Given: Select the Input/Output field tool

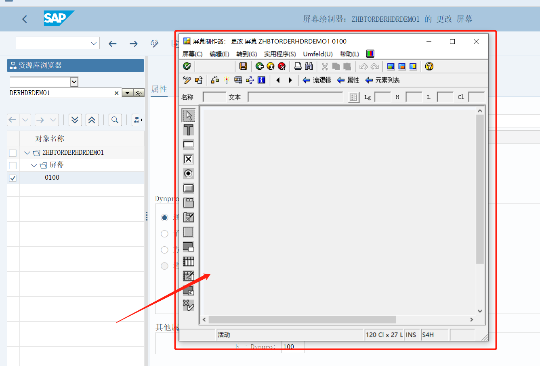Looking at the screenshot, I should tap(188, 144).
